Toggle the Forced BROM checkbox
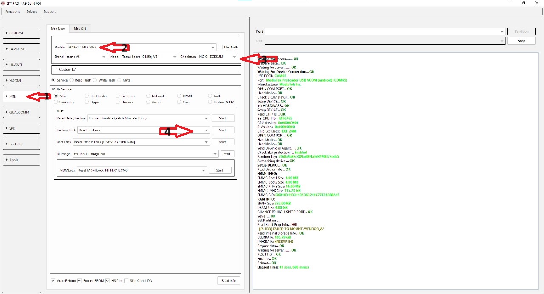The image size is (544, 294). (79, 281)
